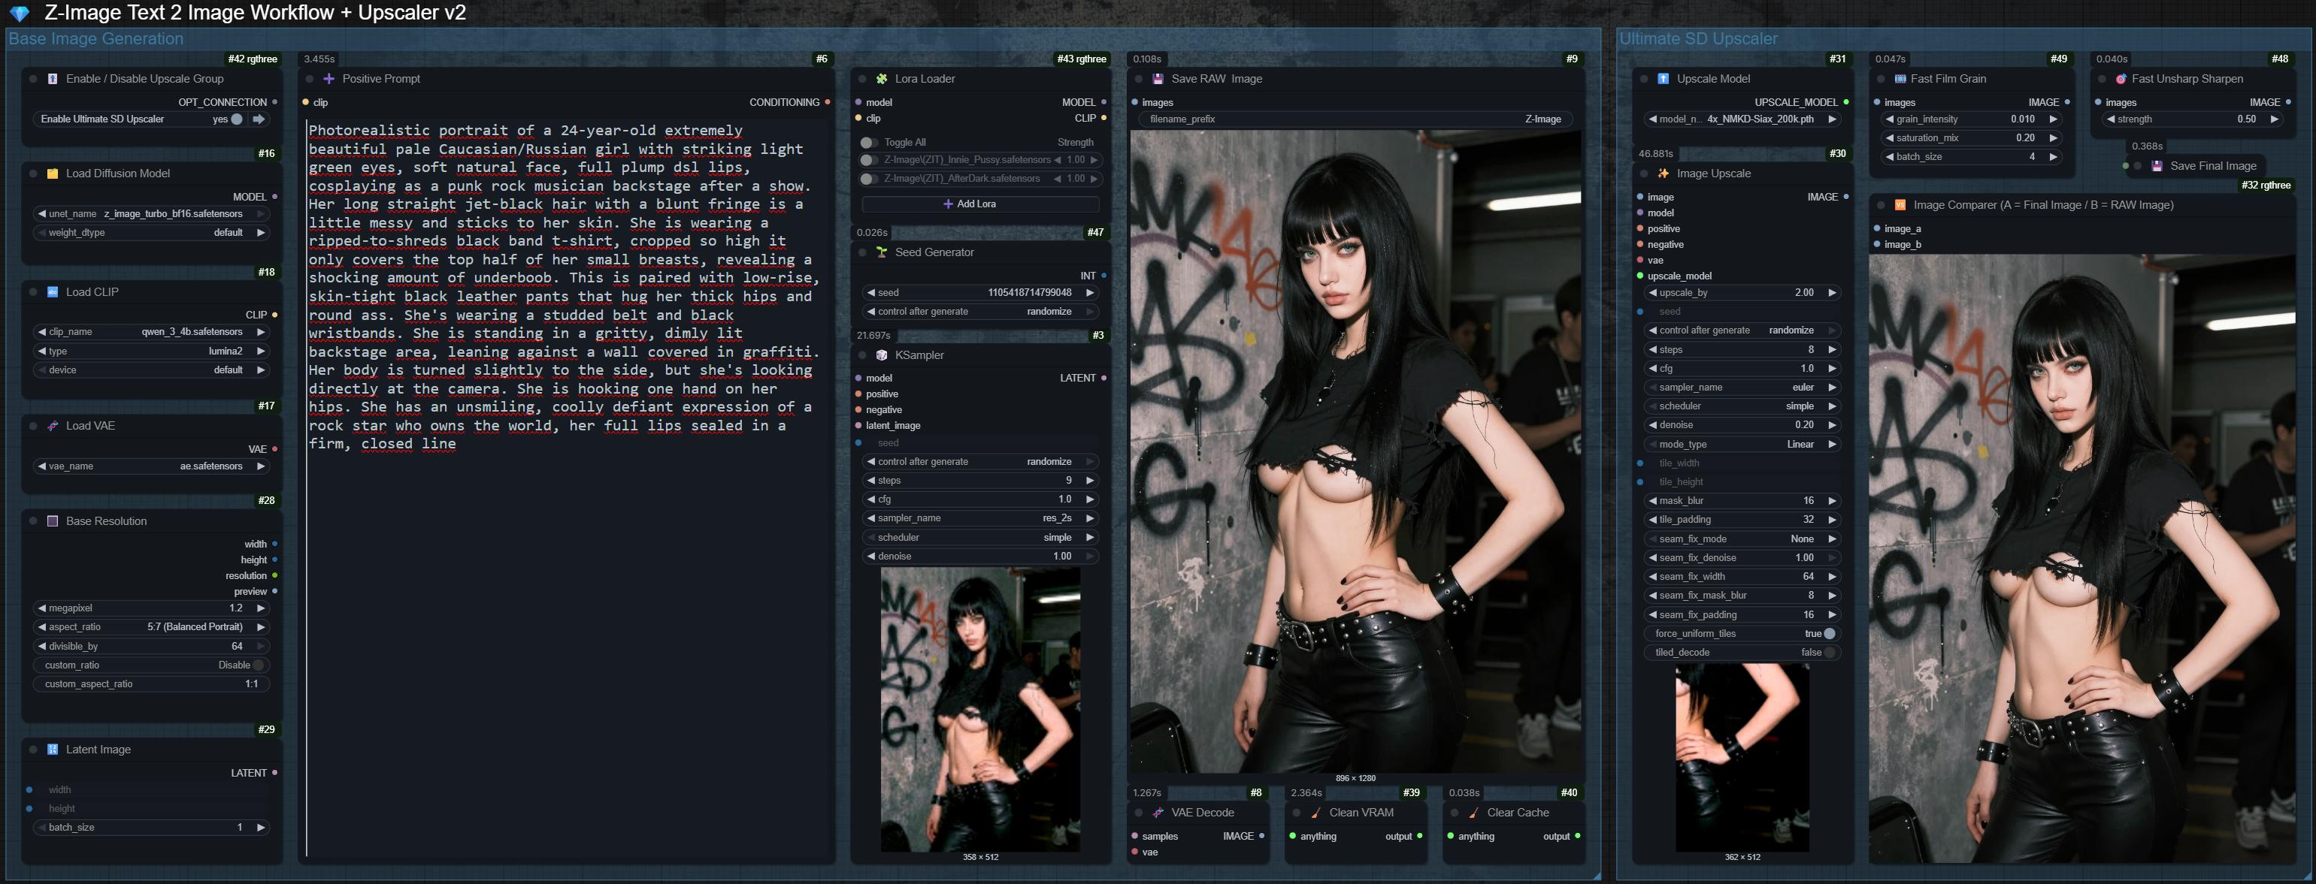This screenshot has height=884, width=2316.
Task: Click the Image Upscale sparkle icon
Action: (x=1664, y=173)
